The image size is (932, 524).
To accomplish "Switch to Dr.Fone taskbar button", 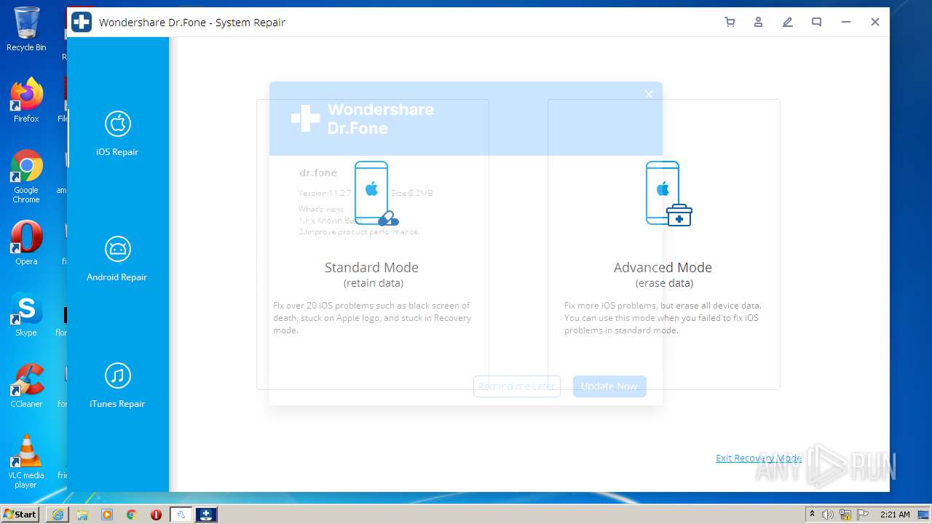I will click(x=206, y=515).
